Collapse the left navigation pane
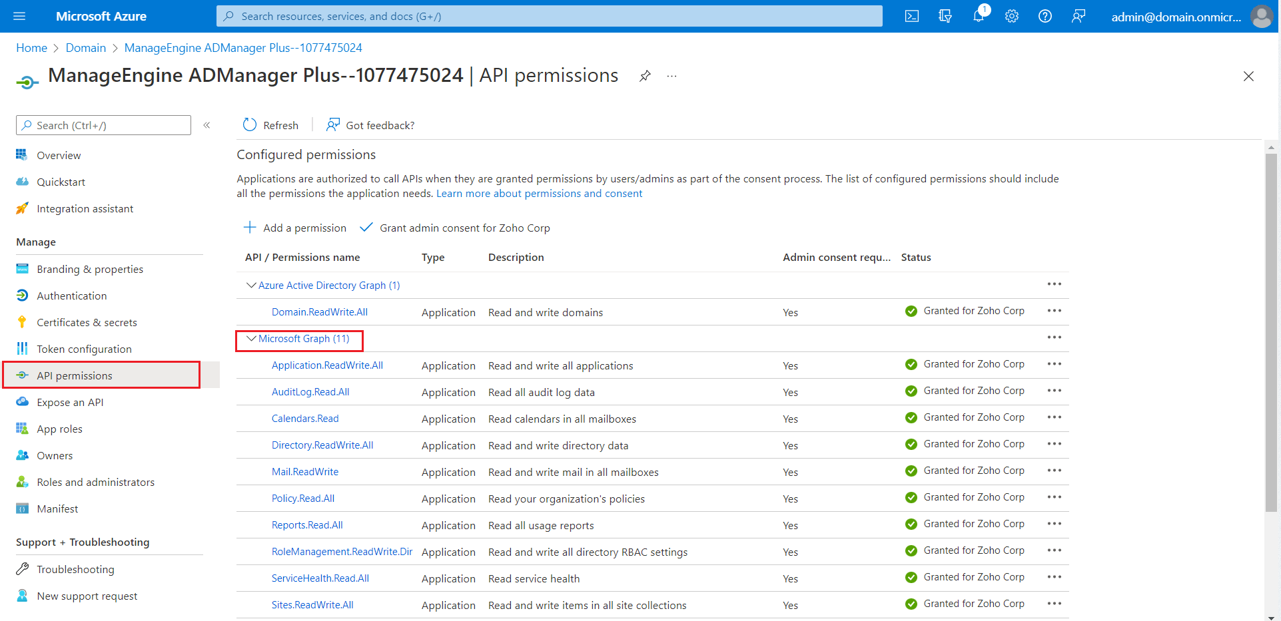1281x621 pixels. [207, 125]
